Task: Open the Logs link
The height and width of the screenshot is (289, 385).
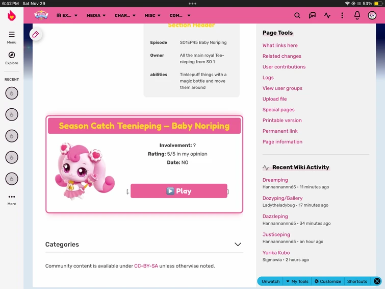Action: [268, 78]
